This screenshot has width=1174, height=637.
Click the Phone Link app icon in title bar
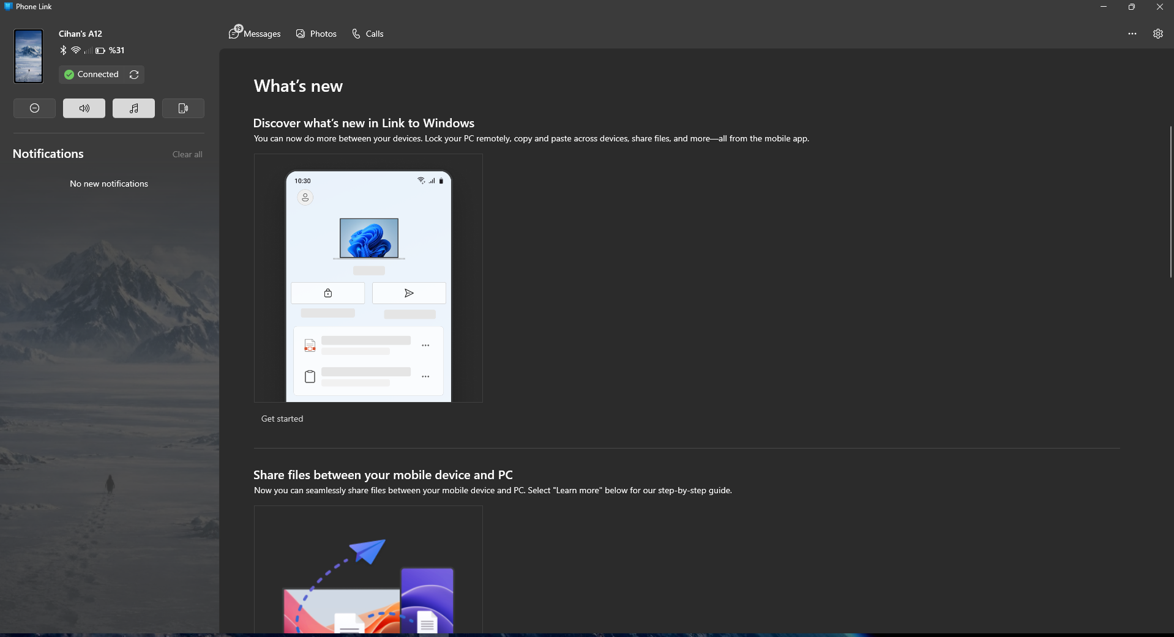8,6
